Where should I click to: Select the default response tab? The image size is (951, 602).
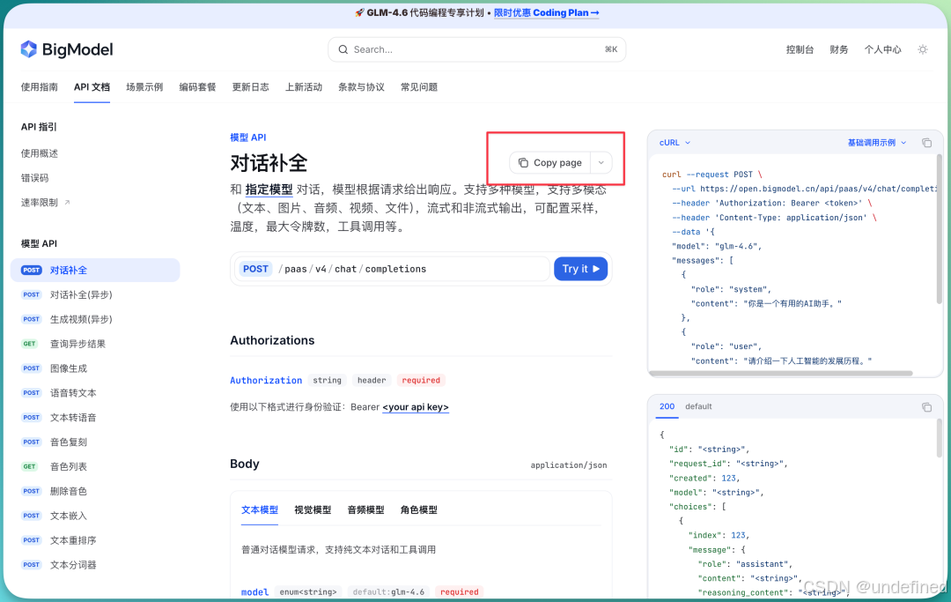[698, 406]
